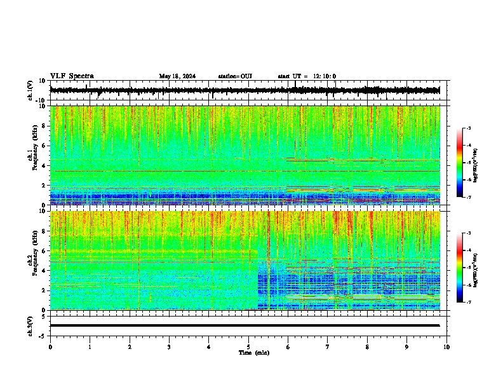The width and height of the screenshot is (503, 389).
Task: Click time axis tick label '1'
Action: [x=90, y=347]
